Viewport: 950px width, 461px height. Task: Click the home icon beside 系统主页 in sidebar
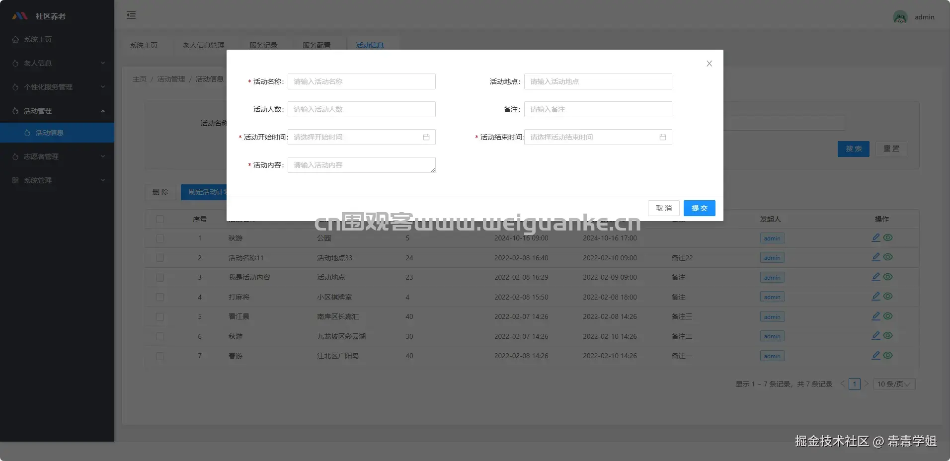coord(15,39)
